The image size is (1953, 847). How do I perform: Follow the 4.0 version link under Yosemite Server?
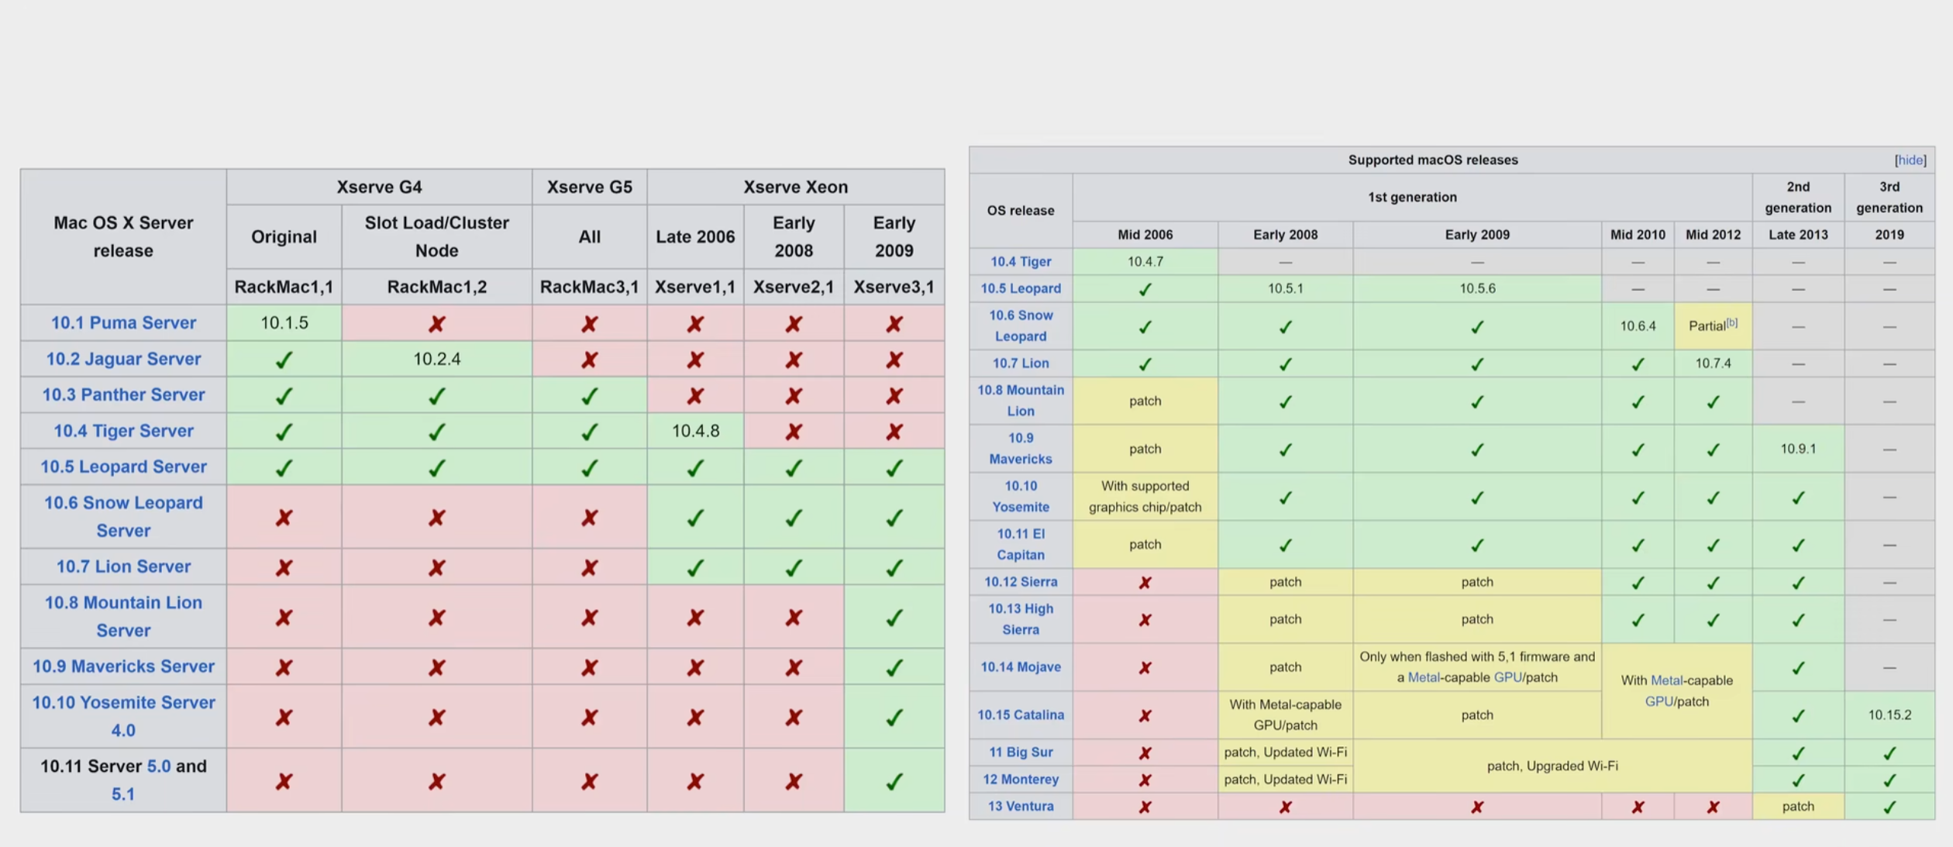[123, 731]
